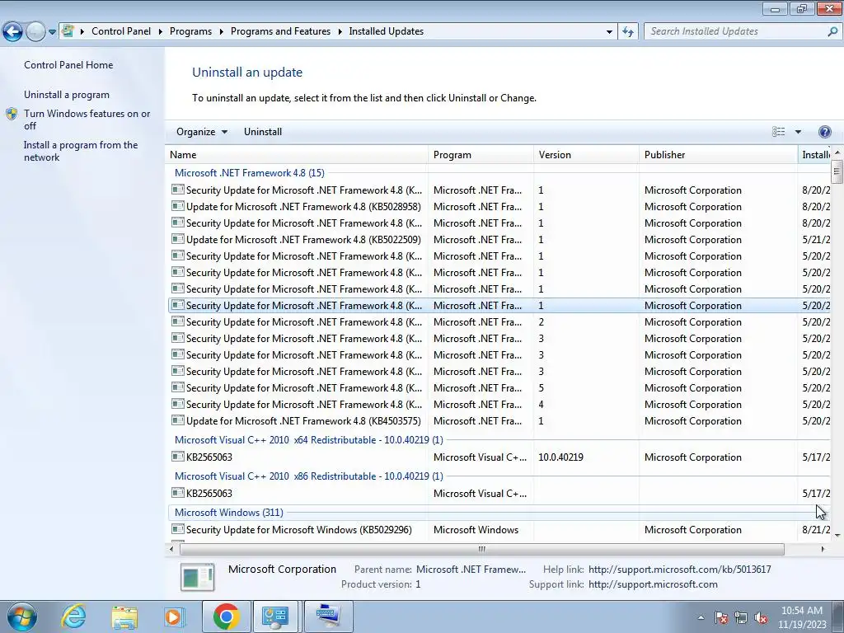Click the horizontal scrollbar right arrow
Screen dimensions: 844x633
tap(823, 549)
